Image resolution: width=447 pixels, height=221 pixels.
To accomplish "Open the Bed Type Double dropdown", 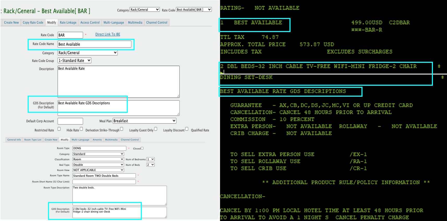I will [98, 165].
